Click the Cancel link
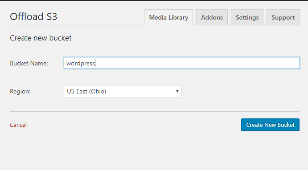308x170 pixels. 18,125
